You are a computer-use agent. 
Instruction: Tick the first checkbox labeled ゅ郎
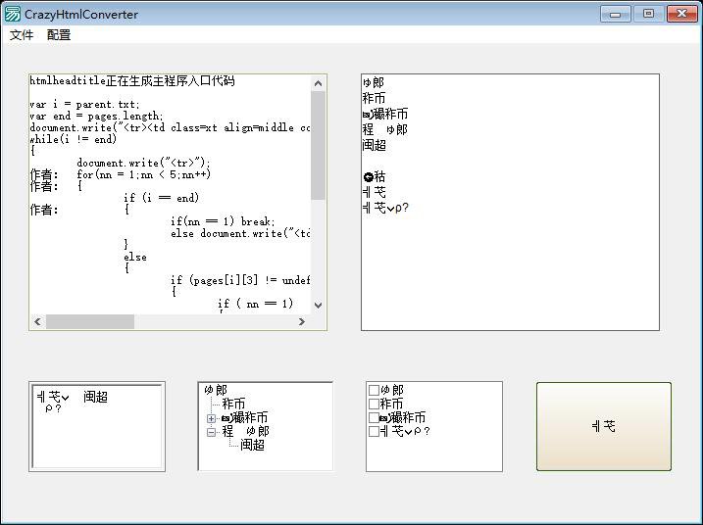[x=374, y=390]
